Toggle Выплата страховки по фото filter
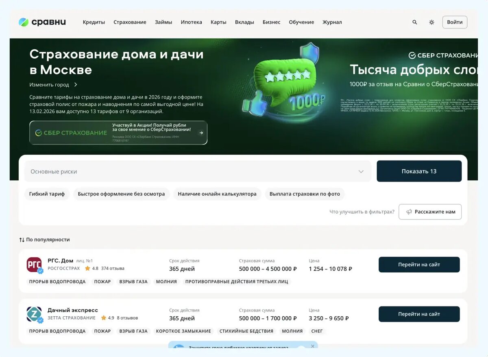The image size is (488, 357). tap(305, 194)
